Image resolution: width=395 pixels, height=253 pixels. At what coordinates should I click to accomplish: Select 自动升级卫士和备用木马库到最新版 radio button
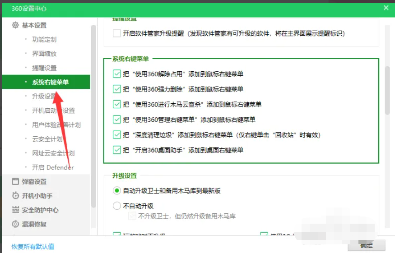(x=117, y=191)
